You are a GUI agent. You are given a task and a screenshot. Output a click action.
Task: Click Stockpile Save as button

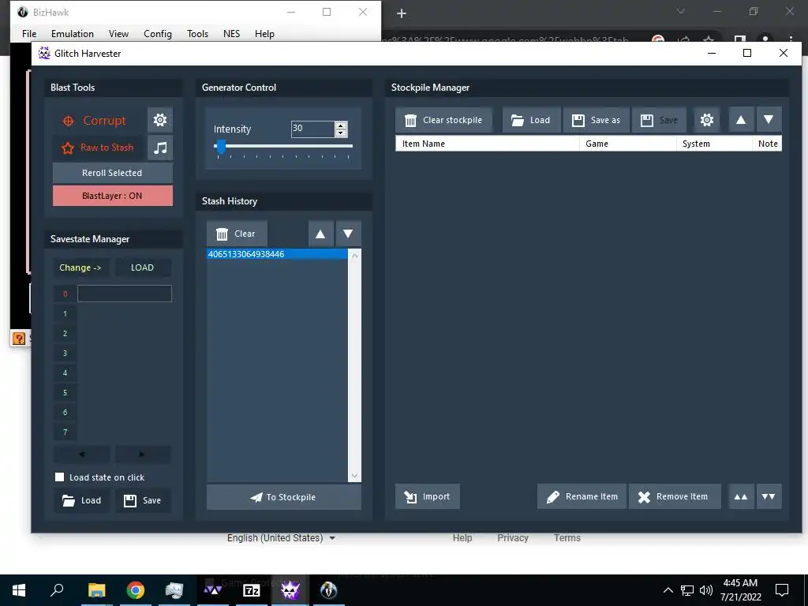click(x=596, y=120)
